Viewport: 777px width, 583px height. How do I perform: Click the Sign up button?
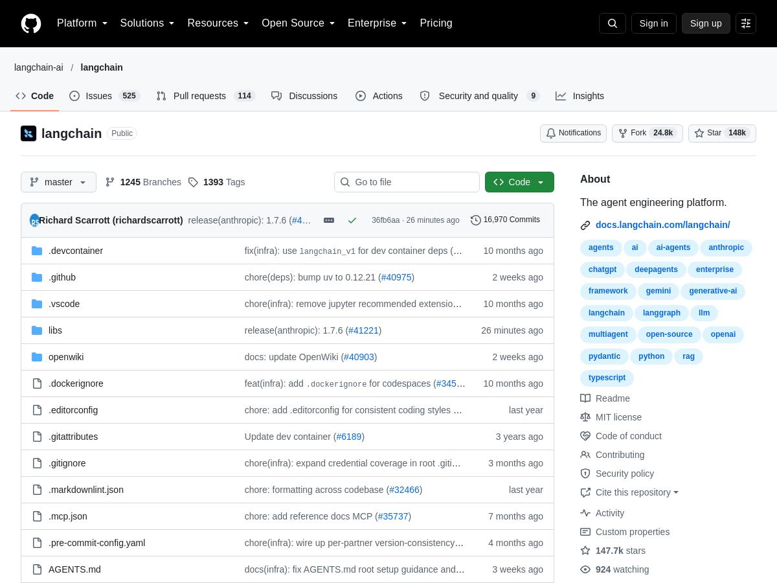click(x=706, y=23)
